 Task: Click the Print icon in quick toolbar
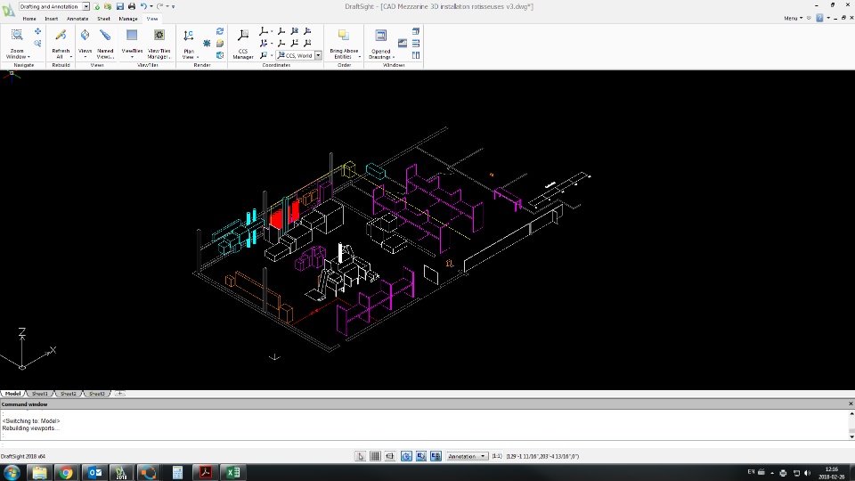(131, 6)
